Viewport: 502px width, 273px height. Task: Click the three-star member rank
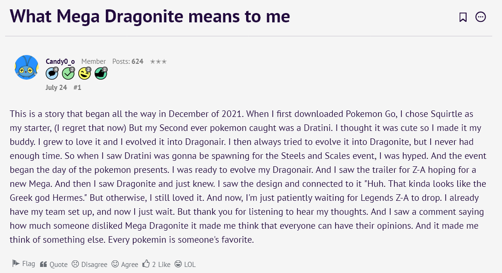158,61
